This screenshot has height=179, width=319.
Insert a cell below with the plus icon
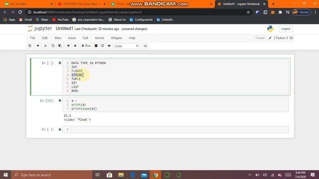coord(38,46)
